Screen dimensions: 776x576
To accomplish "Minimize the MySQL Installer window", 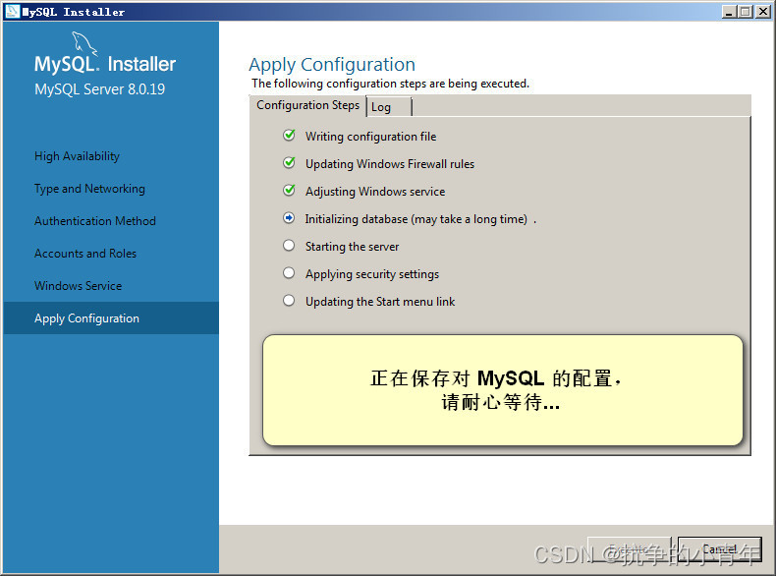I will tap(728, 12).
